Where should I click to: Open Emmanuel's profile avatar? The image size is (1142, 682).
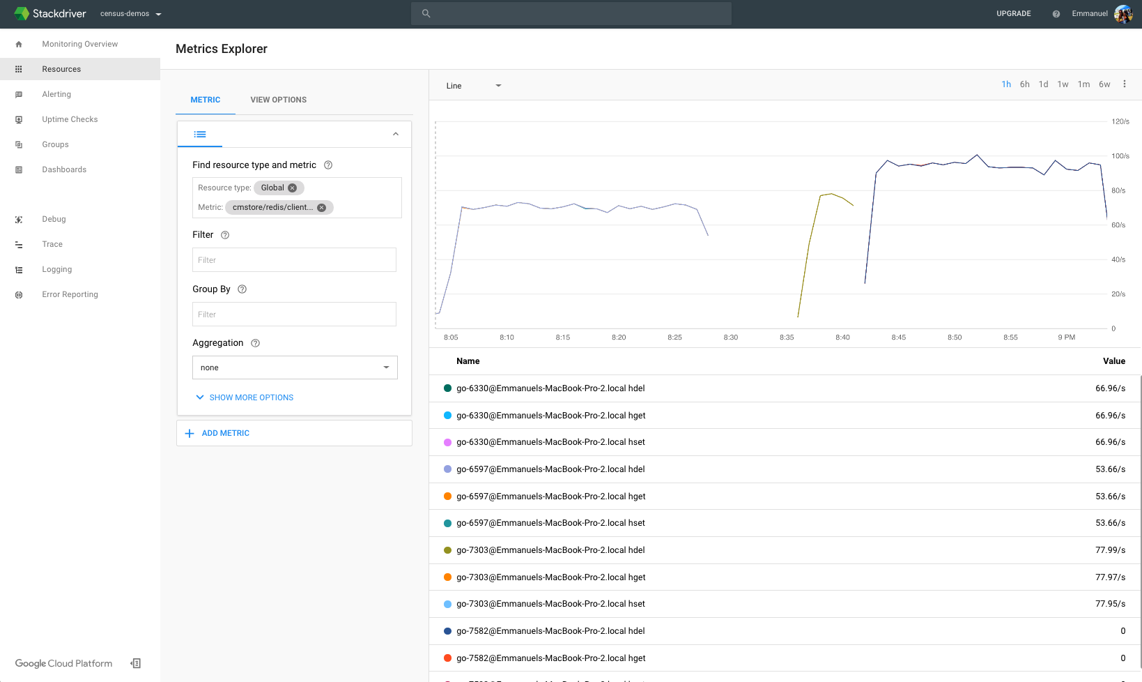tap(1123, 13)
